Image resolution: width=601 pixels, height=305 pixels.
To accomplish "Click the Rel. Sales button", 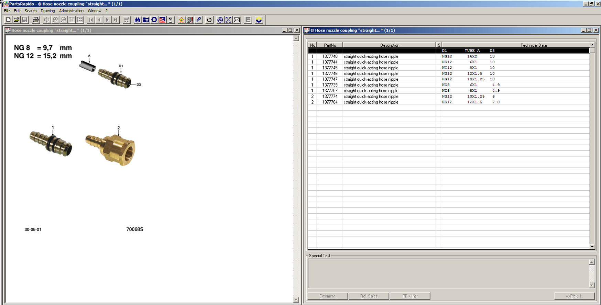I will click(x=369, y=296).
